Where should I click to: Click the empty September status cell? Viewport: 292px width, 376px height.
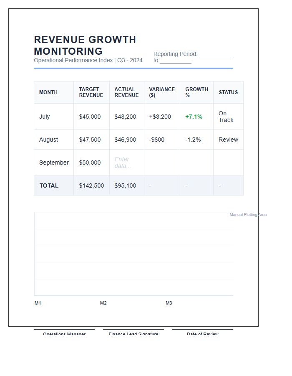point(228,163)
